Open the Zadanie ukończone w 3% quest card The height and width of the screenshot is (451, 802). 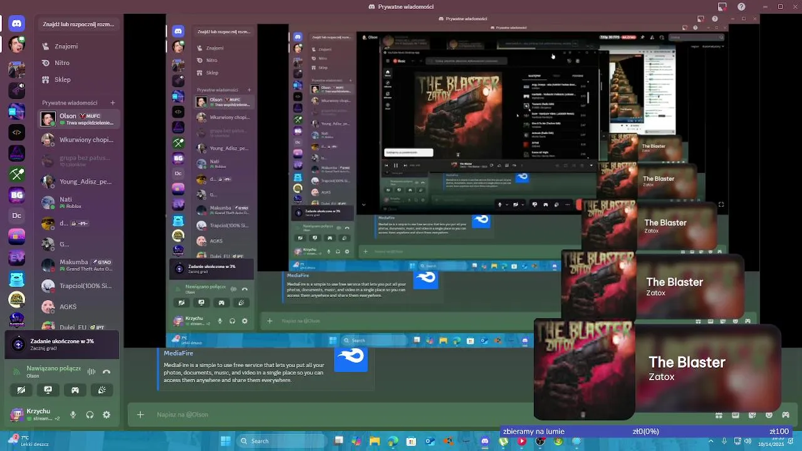pos(62,345)
